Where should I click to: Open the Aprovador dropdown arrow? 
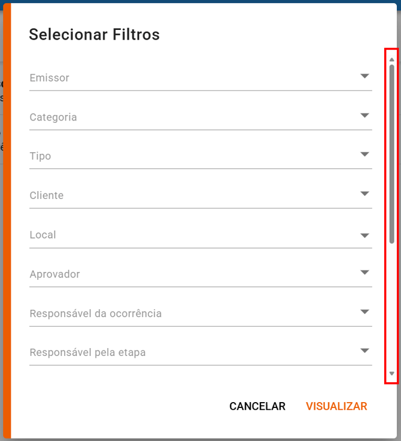click(x=364, y=273)
